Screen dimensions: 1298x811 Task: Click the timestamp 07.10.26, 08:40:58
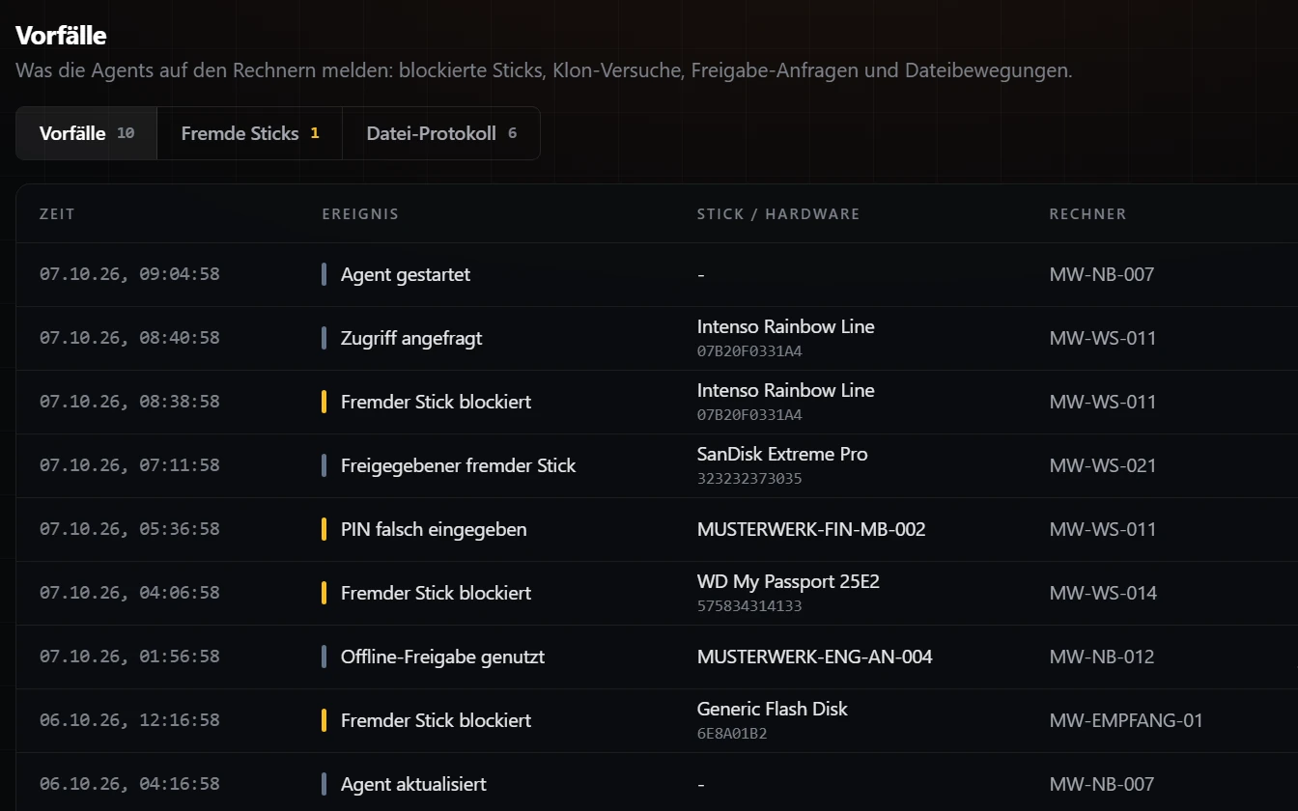[x=129, y=338]
